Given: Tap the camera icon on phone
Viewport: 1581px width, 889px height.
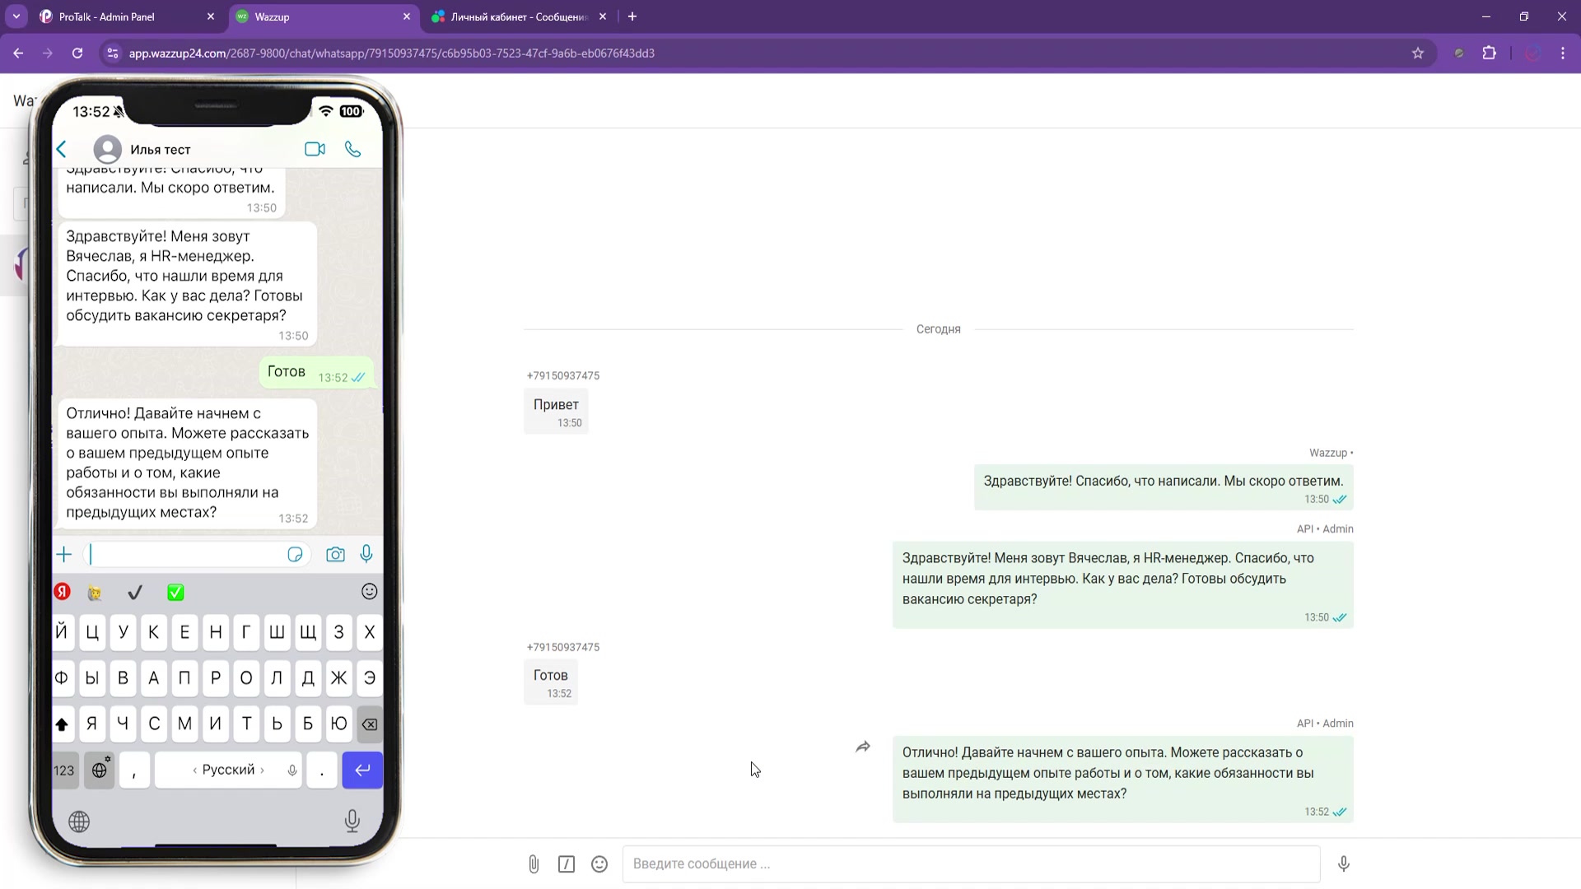Looking at the screenshot, I should [x=335, y=555].
